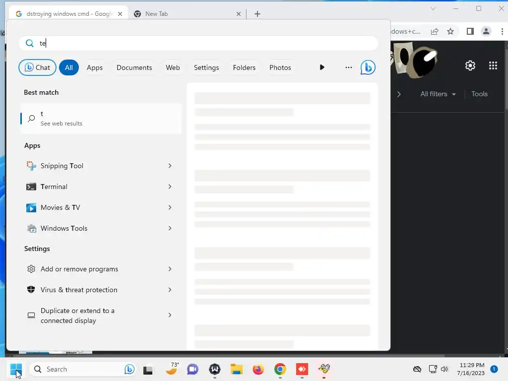
Task: Open the red AnyDesk taskbar app
Action: tap(302, 369)
